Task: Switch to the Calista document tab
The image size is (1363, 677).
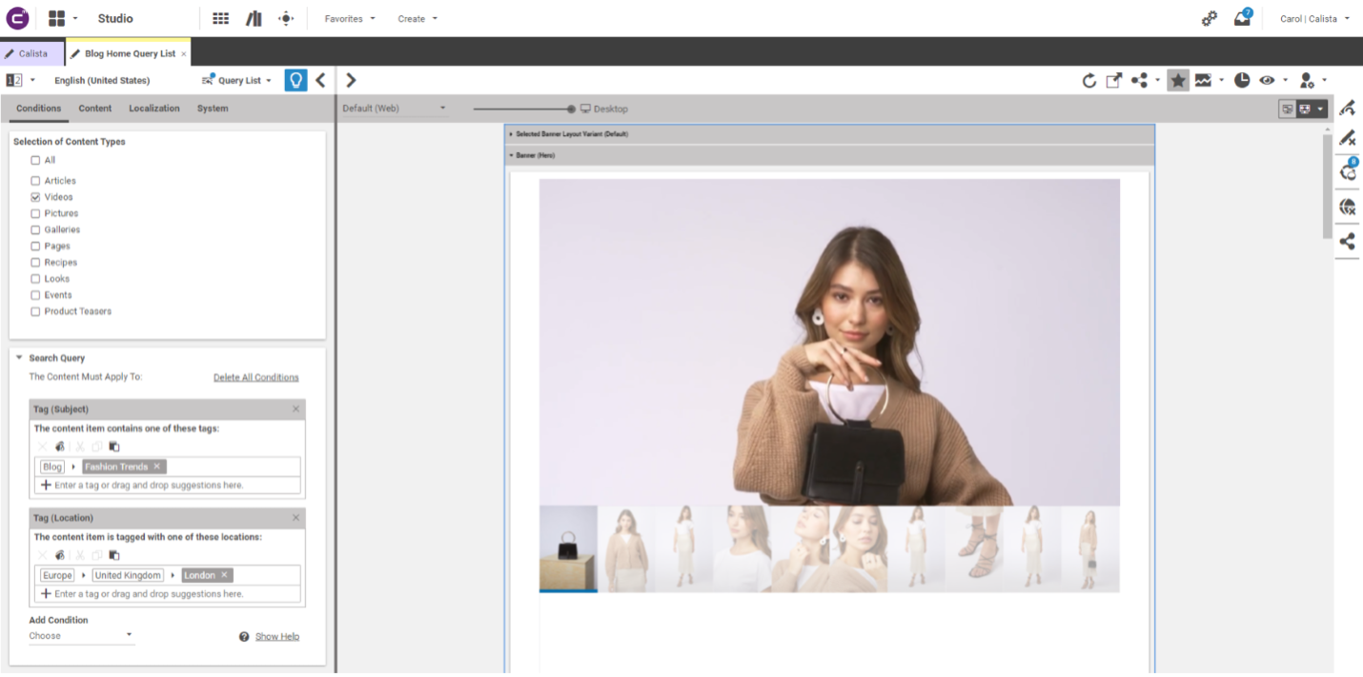Action: click(32, 53)
